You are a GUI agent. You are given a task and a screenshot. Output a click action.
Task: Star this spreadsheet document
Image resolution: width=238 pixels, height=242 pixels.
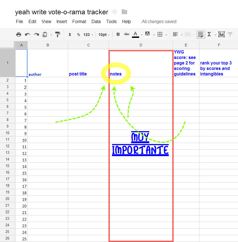point(115,12)
